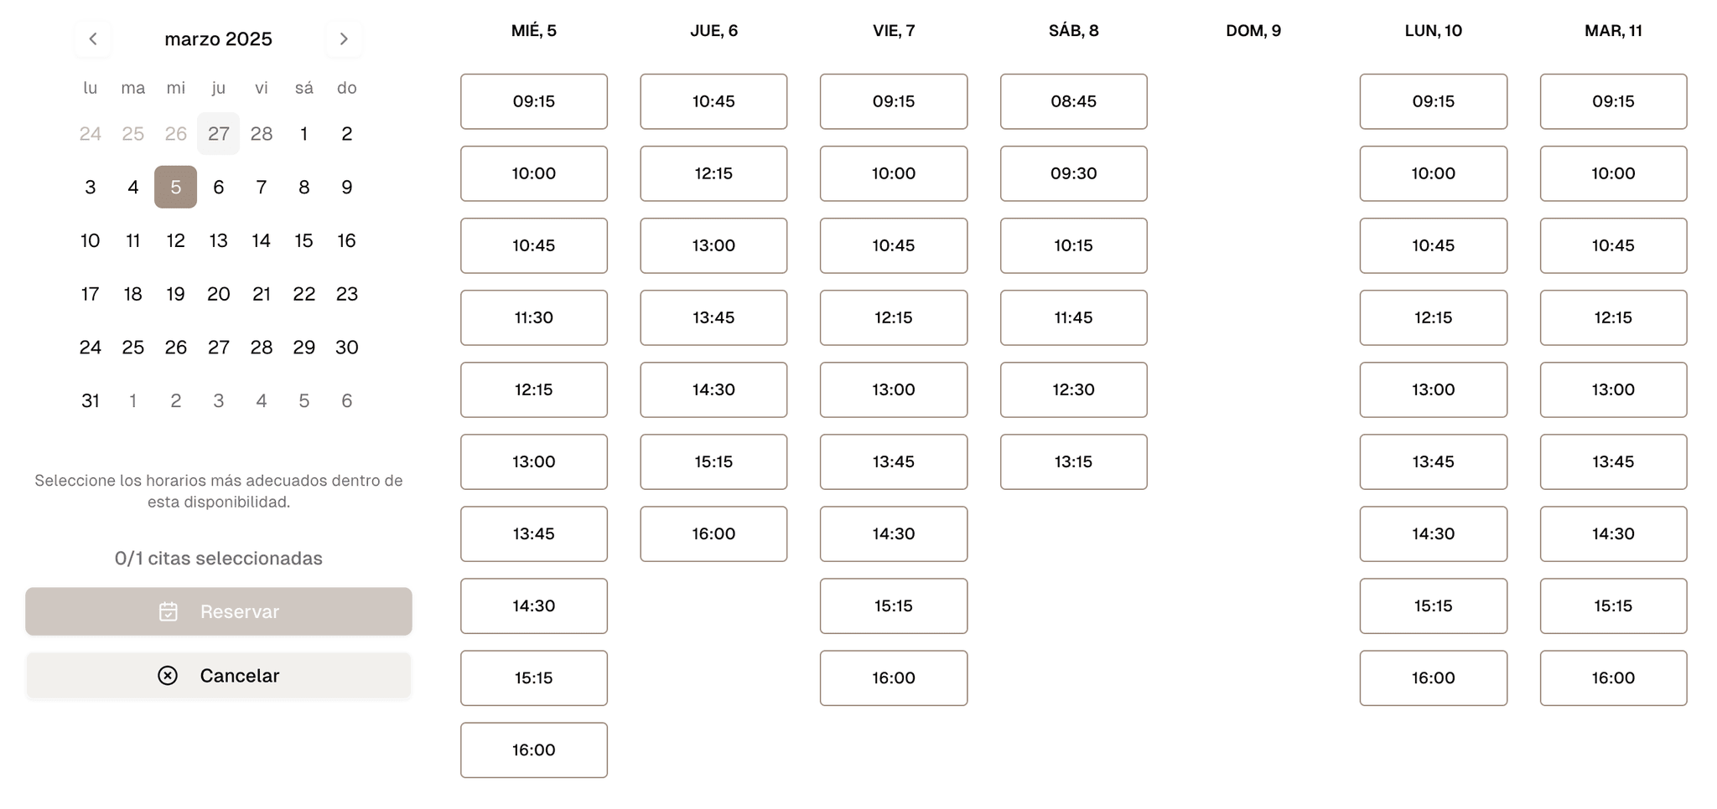This screenshot has height=809, width=1717.
Task: Select March 12 in the calendar
Action: click(175, 240)
